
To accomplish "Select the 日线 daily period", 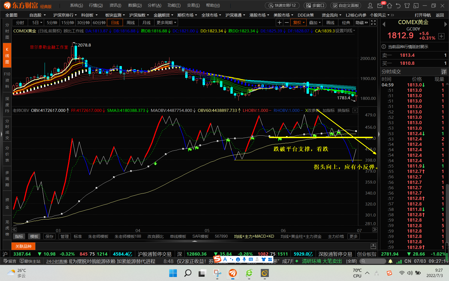I will coord(115,23).
